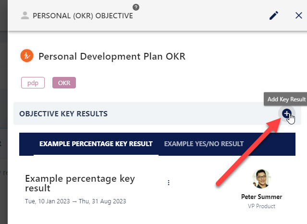Open the pencil edit icon
Image resolution: width=307 pixels, height=224 pixels.
coord(274,15)
